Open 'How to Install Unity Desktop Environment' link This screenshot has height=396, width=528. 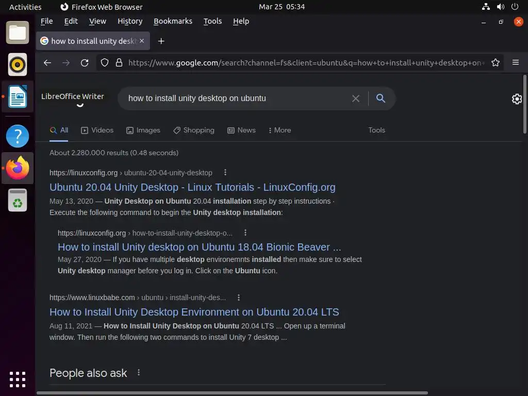[194, 312]
